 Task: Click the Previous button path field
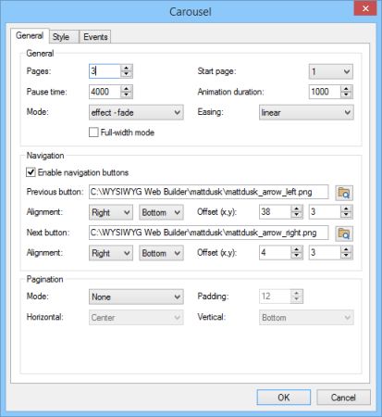click(208, 192)
